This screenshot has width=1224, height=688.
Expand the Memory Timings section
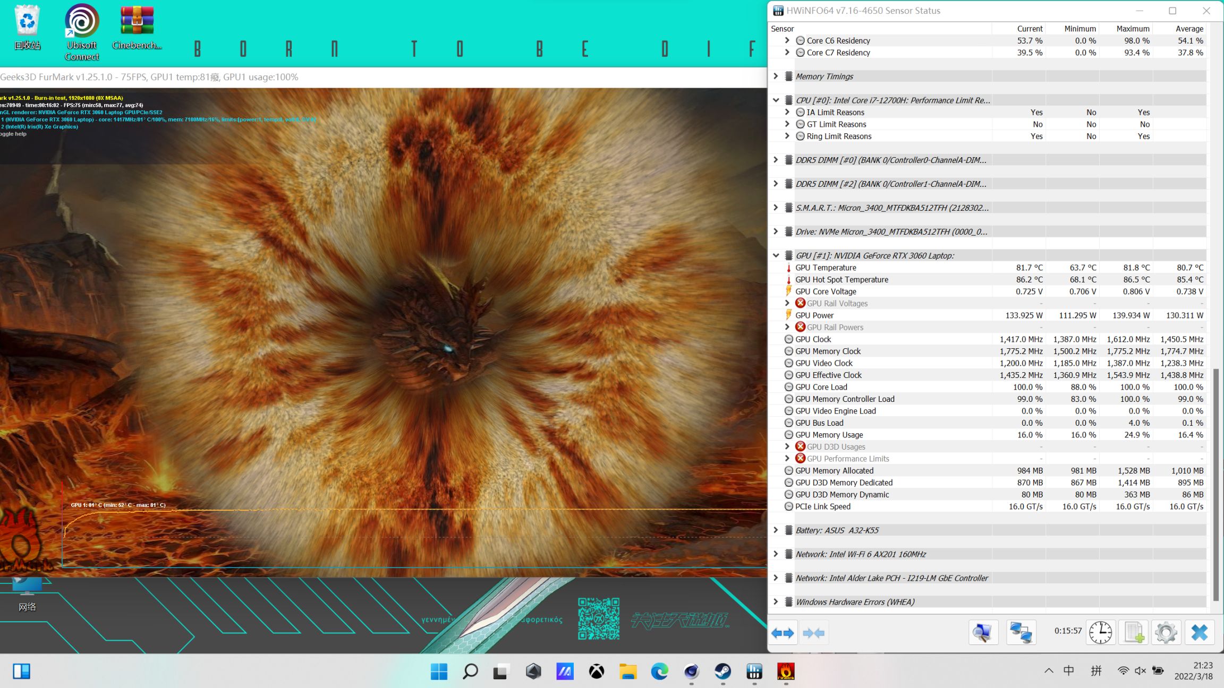776,76
